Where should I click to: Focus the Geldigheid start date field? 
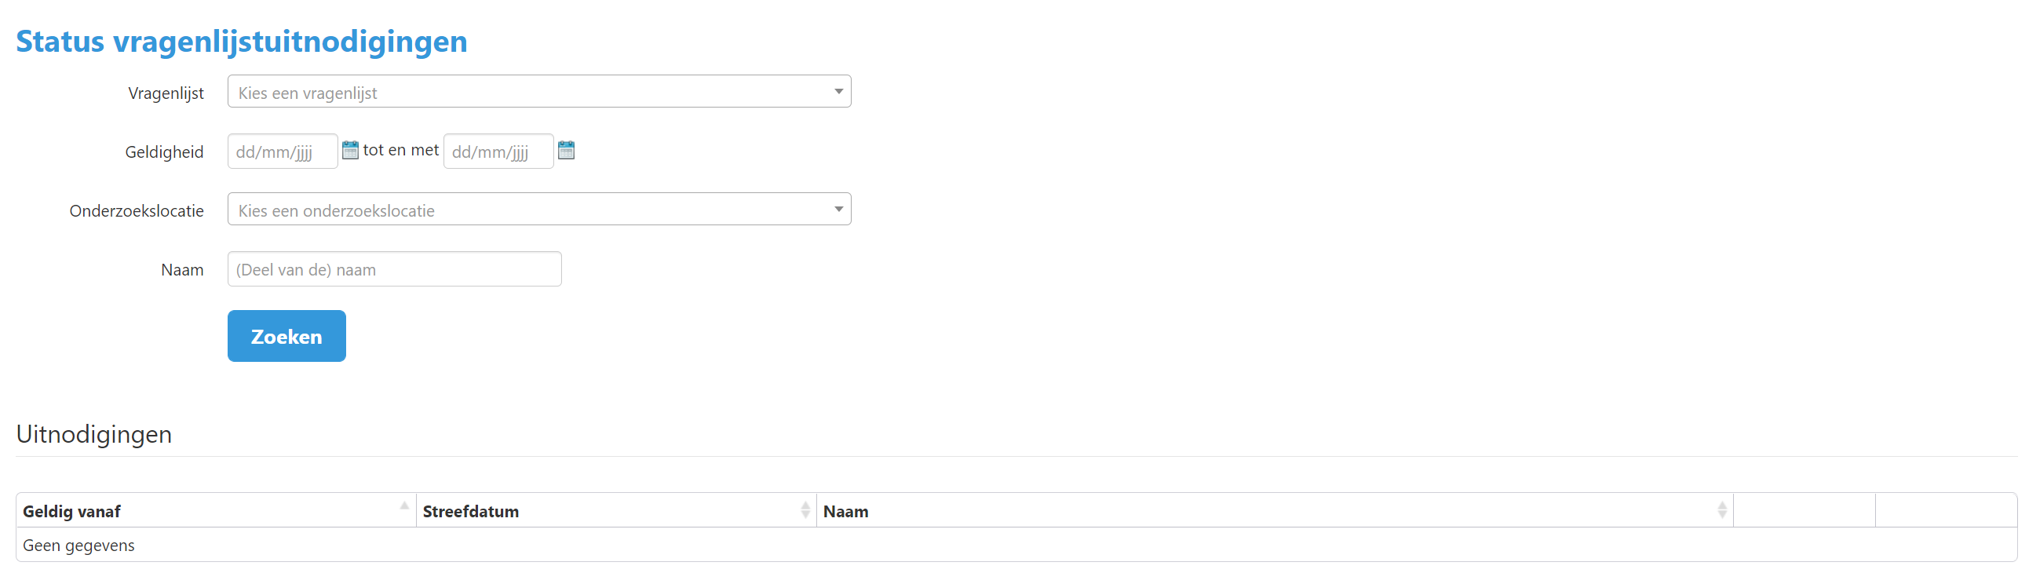[x=282, y=151]
